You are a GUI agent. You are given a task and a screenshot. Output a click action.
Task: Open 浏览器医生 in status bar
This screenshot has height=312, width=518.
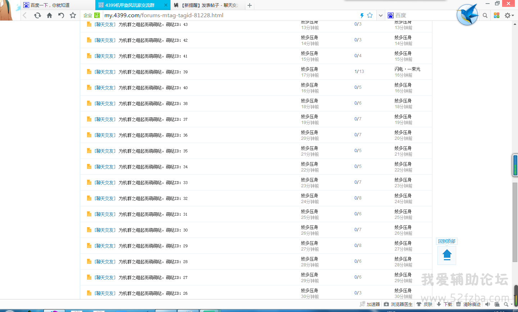398,304
